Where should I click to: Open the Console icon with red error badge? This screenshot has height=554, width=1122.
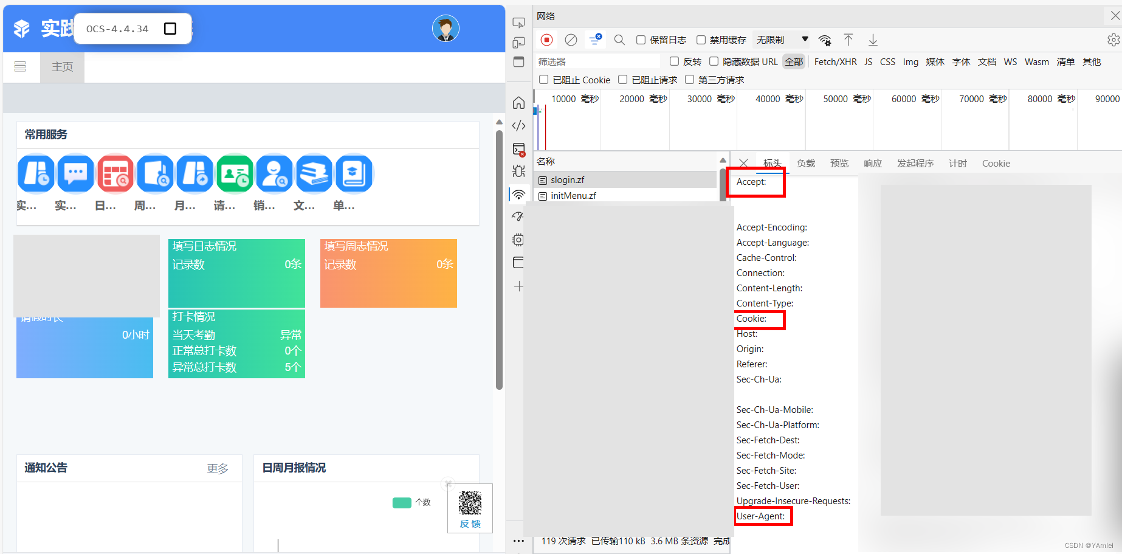point(518,149)
